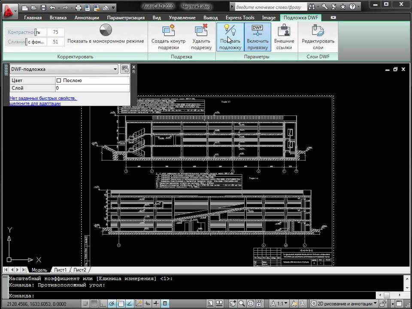The image size is (412, 309).
Task: Toggle Quick Properties in status bar
Action: click(165, 304)
